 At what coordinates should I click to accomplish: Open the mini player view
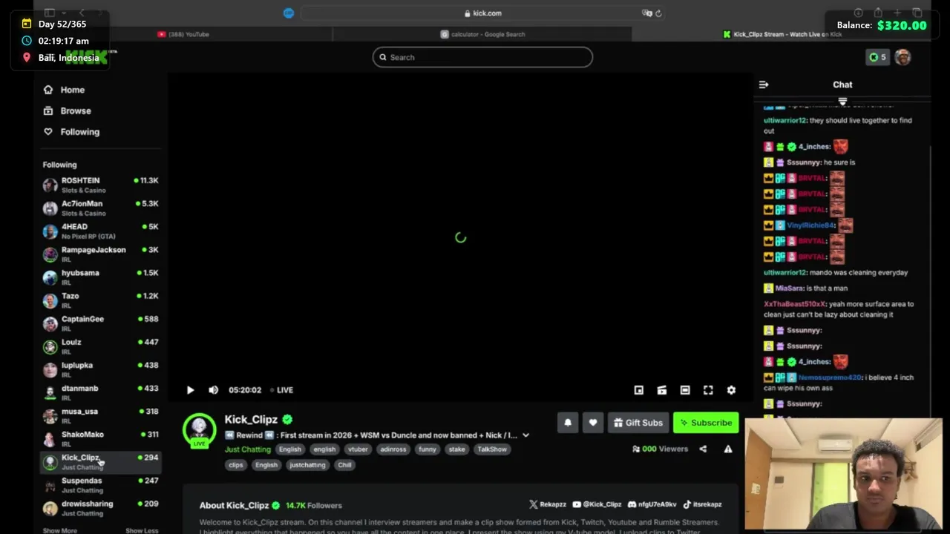point(638,390)
